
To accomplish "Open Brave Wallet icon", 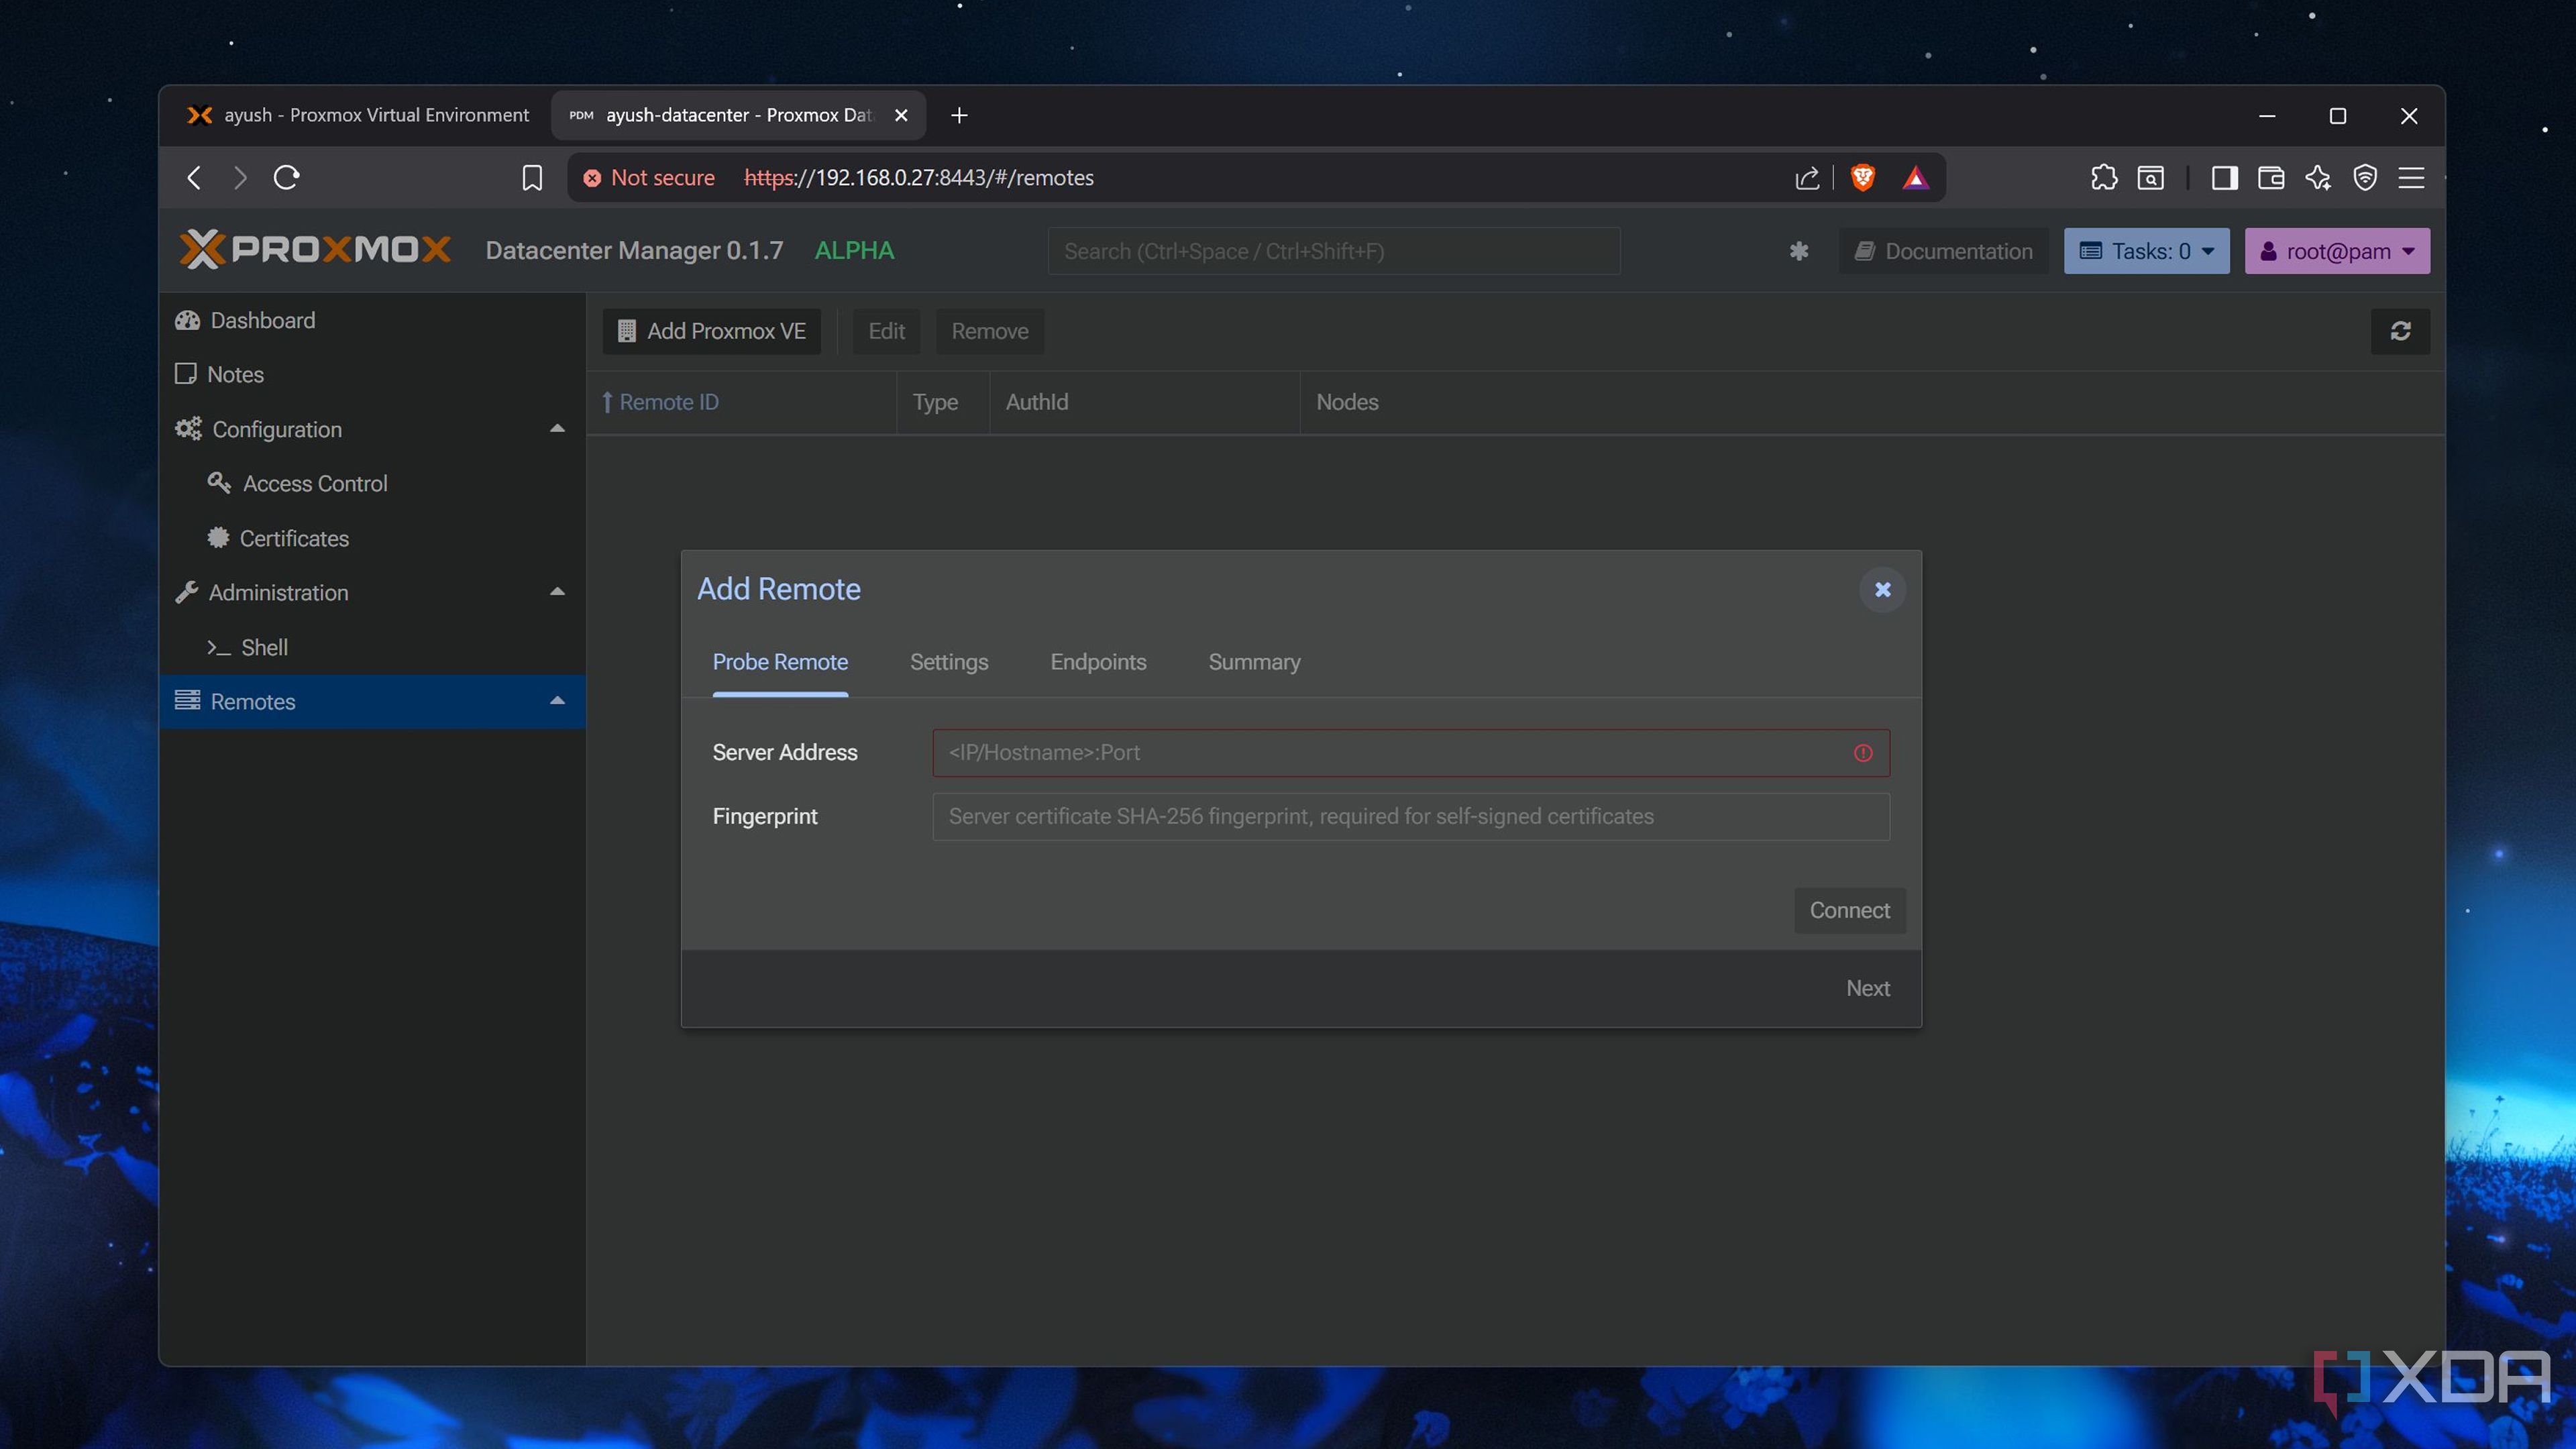I will click(2271, 178).
